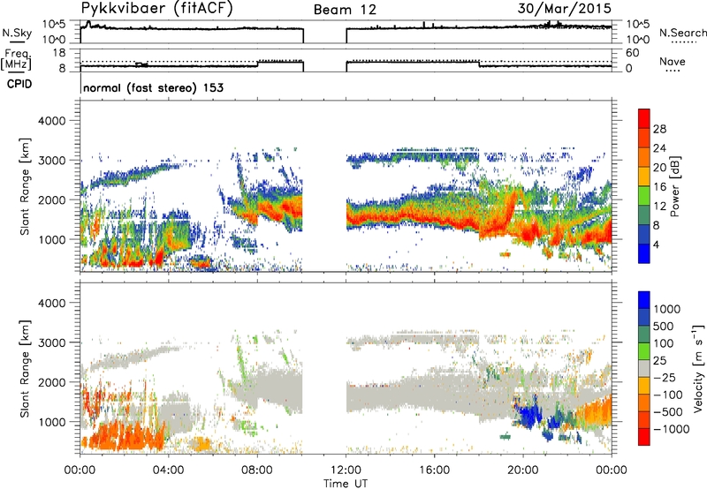Select the 3000 tick in velocity panel
The height and width of the screenshot is (489, 707).
point(51,342)
